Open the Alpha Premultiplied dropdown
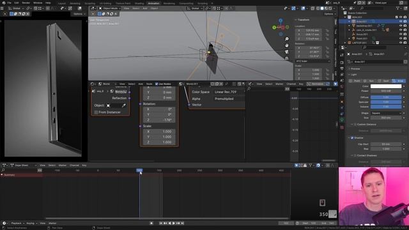This screenshot has height=230, width=409. (229, 99)
